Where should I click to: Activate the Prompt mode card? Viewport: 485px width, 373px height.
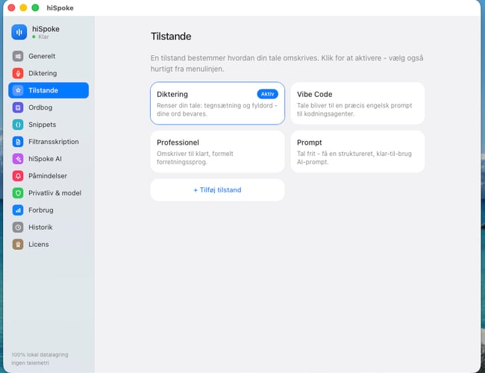(357, 151)
